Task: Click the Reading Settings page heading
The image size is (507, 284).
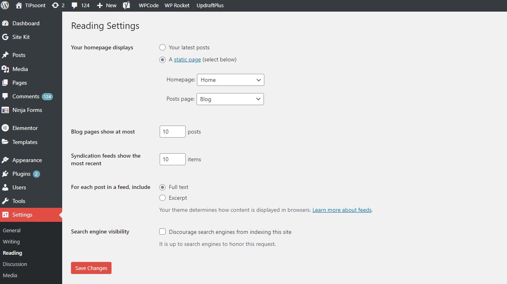Action: pos(105,26)
